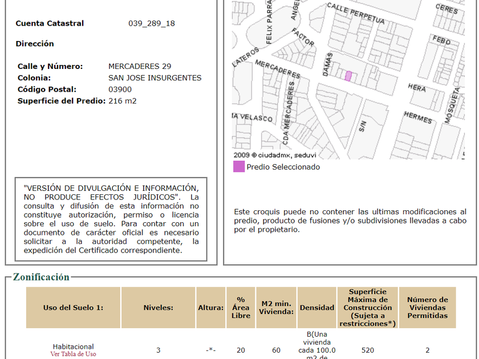This screenshot has width=479, height=359.
Task: Click the Habitacional land use cell
Action: [74, 347]
